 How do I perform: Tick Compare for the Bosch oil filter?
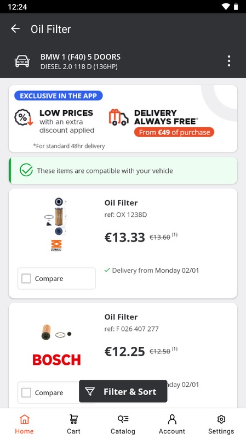[26, 392]
